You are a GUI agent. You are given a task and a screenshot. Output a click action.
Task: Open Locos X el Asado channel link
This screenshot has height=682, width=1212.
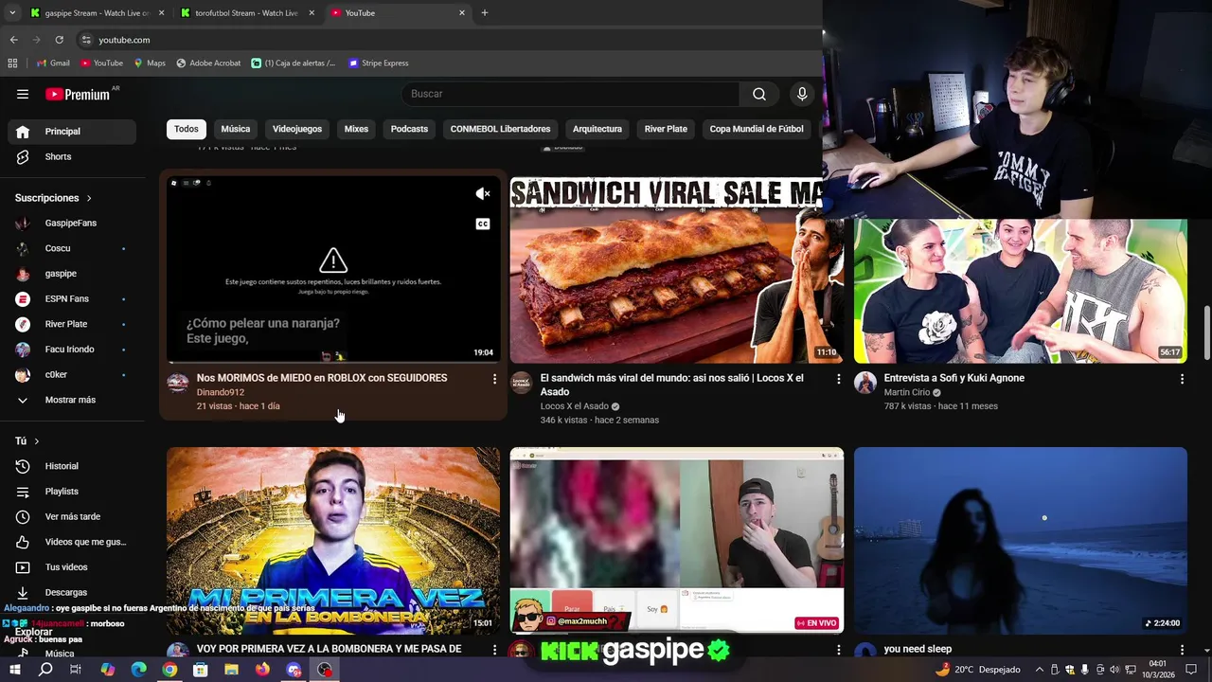574,406
